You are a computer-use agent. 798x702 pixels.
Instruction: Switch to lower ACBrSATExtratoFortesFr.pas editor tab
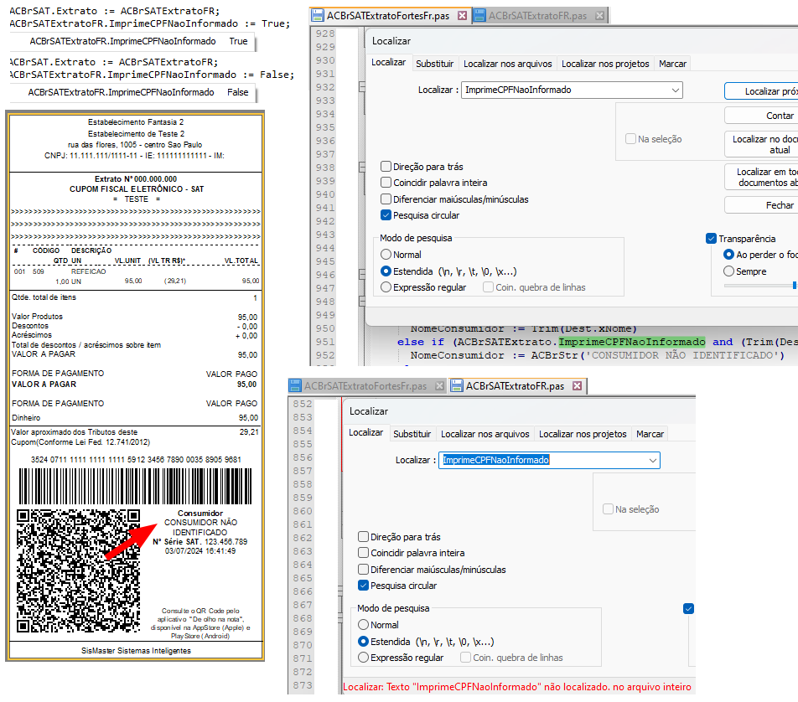click(367, 386)
